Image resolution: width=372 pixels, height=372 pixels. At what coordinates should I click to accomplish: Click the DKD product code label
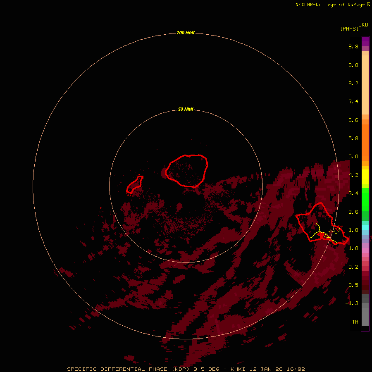pos(363,25)
